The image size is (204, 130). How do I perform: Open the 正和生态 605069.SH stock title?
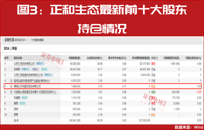point(15,40)
